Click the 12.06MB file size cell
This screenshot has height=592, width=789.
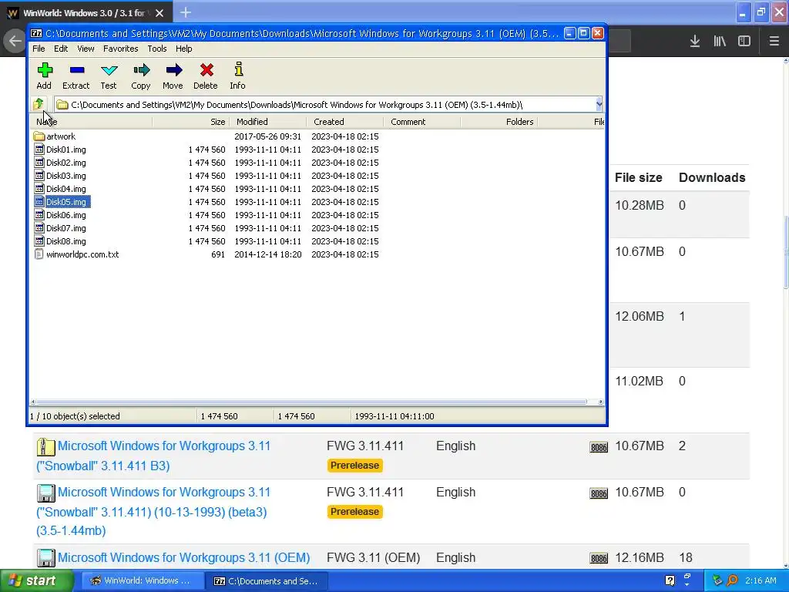pos(640,316)
